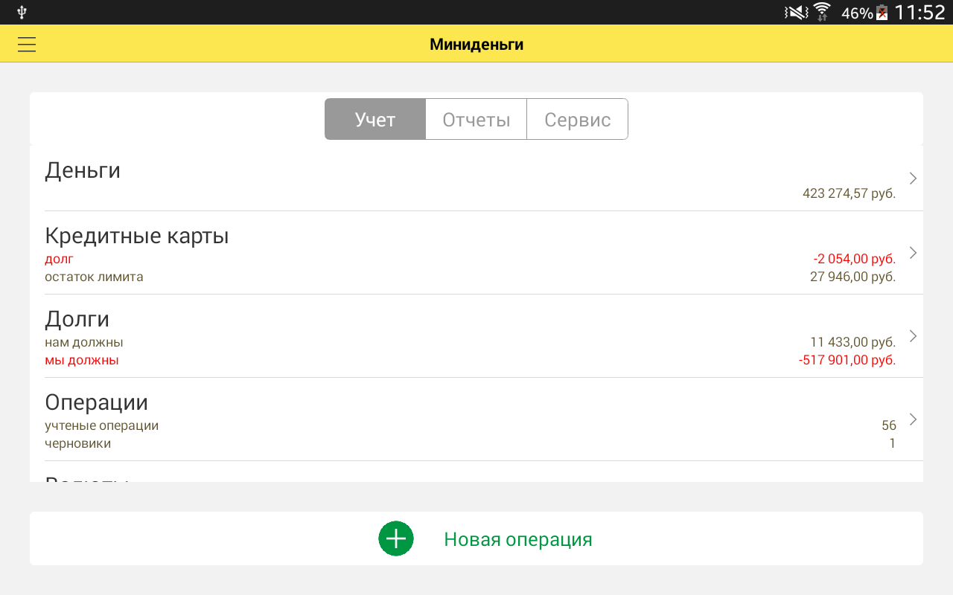Tap the operations count 56

(x=889, y=425)
